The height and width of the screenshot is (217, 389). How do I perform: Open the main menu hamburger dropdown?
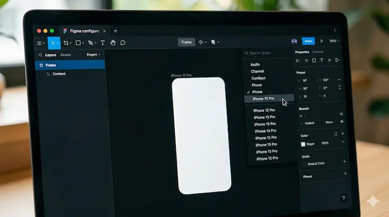click(41, 43)
